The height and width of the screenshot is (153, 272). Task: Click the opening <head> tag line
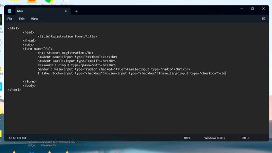(28, 32)
